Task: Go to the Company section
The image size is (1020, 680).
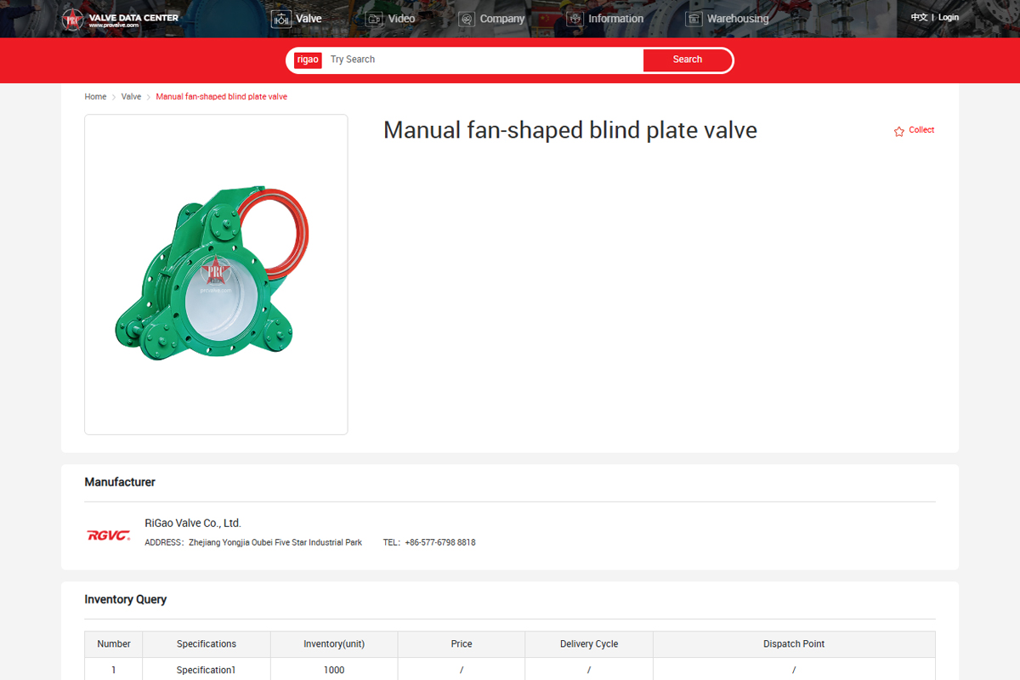Action: coord(501,19)
